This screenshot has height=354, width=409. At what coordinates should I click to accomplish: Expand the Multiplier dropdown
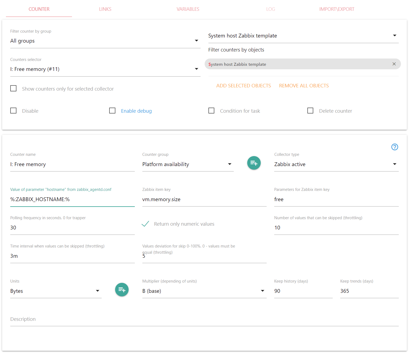204,291
